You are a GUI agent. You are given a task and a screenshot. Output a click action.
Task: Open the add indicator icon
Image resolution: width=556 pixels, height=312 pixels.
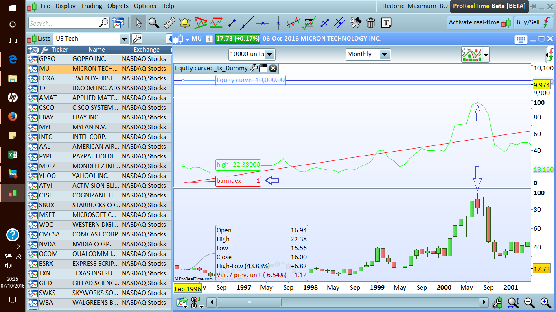pos(471,54)
